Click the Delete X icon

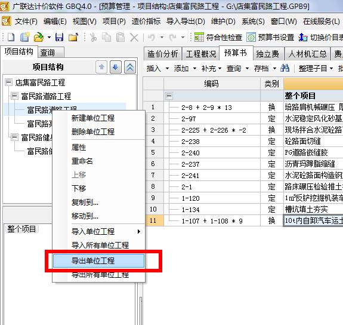[134, 38]
